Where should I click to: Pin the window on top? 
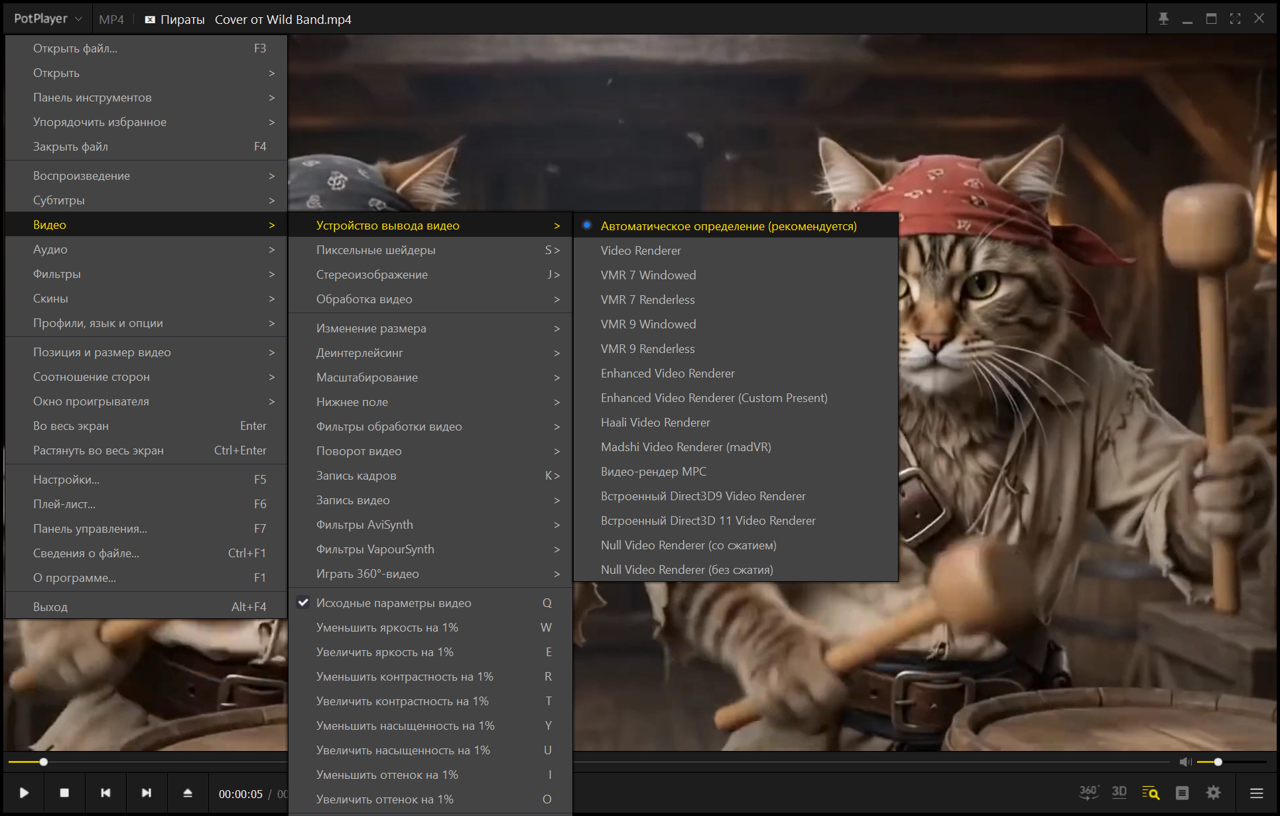pyautogui.click(x=1163, y=19)
